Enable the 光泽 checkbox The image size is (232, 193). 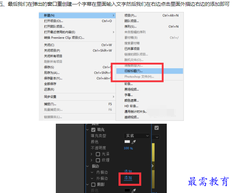pyautogui.click(x=98, y=154)
